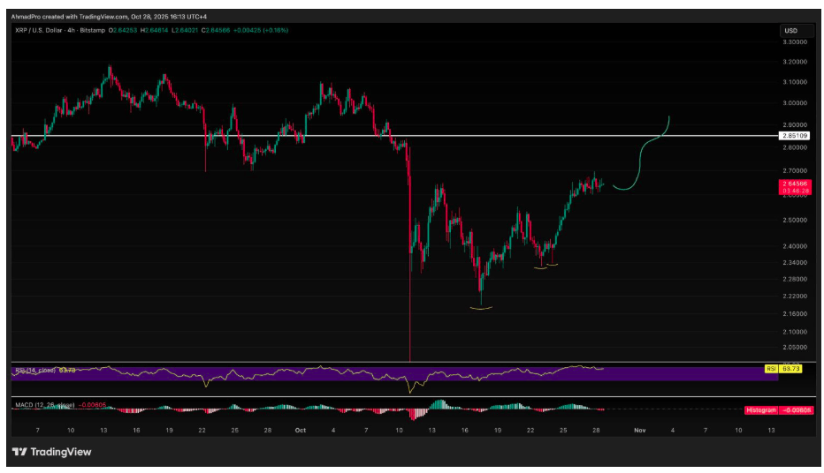Click the 3.20000 price axis label
Image resolution: width=824 pixels, height=473 pixels.
795,62
